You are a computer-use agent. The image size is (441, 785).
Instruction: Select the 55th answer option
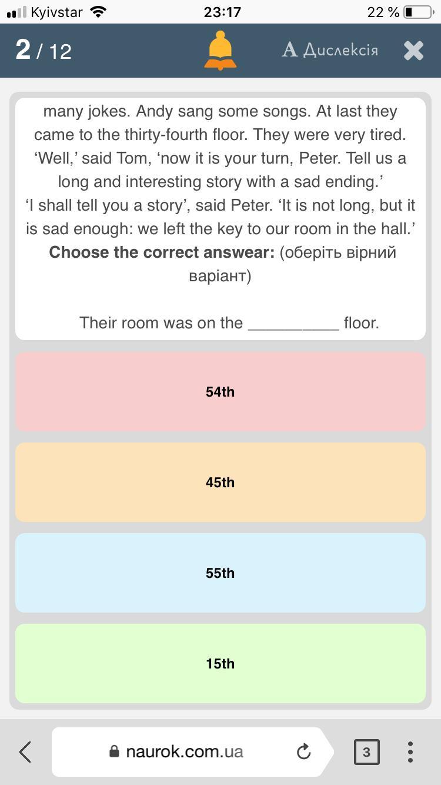pyautogui.click(x=220, y=573)
